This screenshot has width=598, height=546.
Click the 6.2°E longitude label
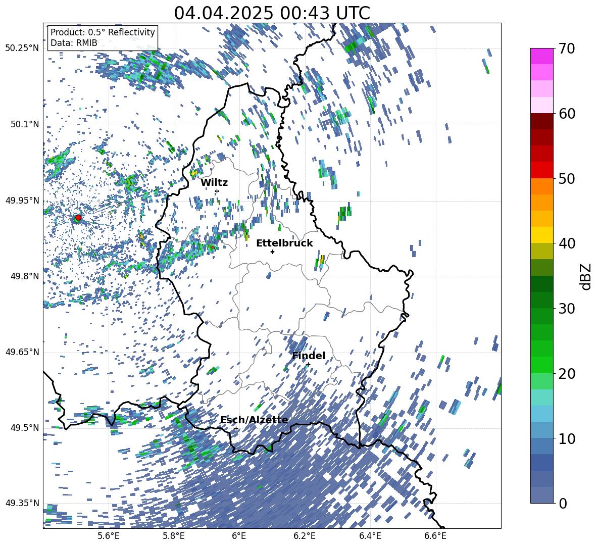(305, 536)
